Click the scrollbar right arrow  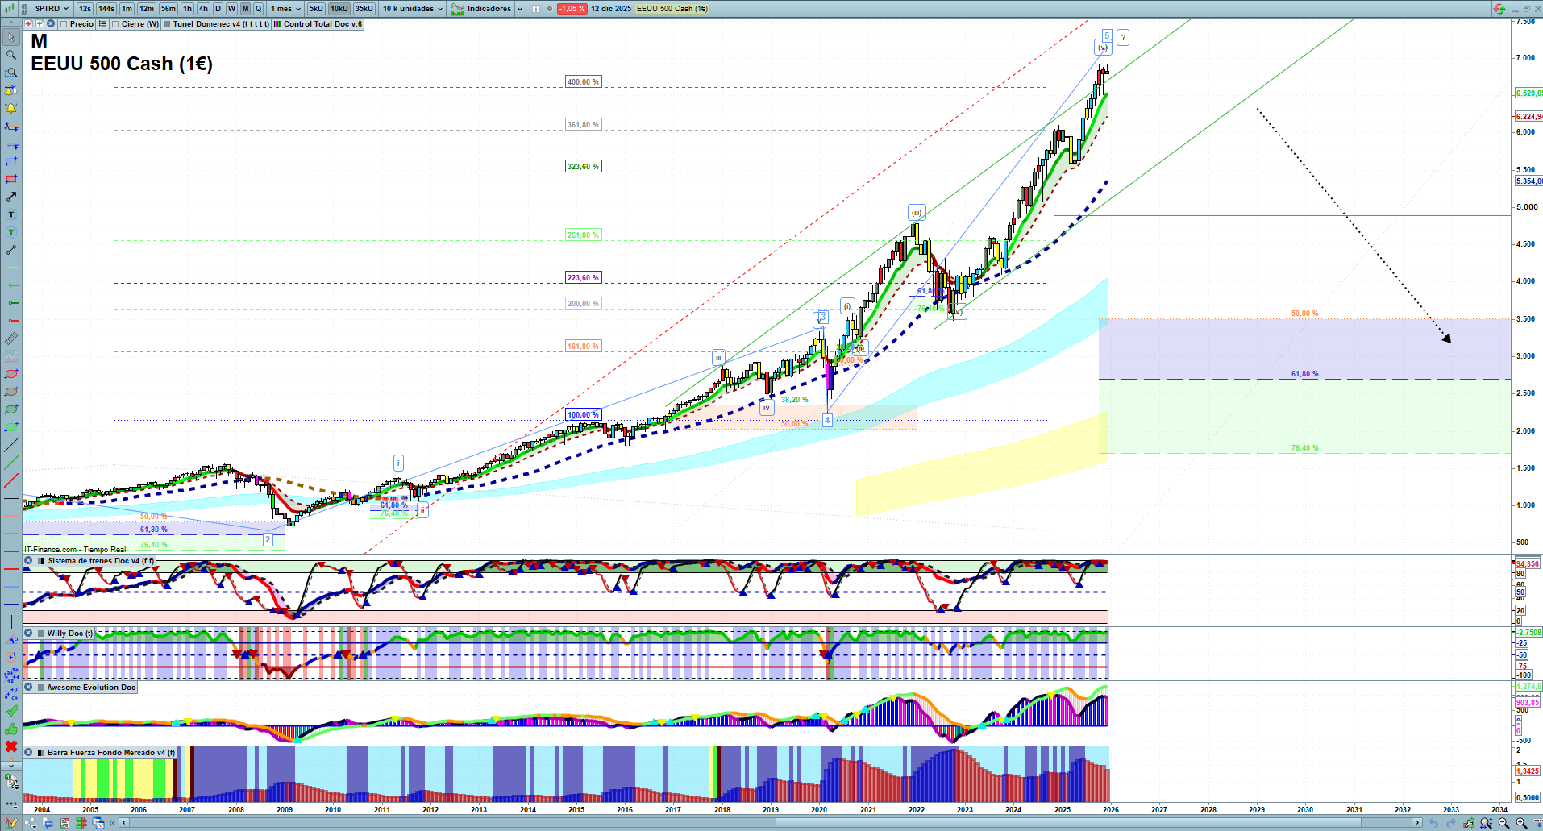(x=1416, y=823)
